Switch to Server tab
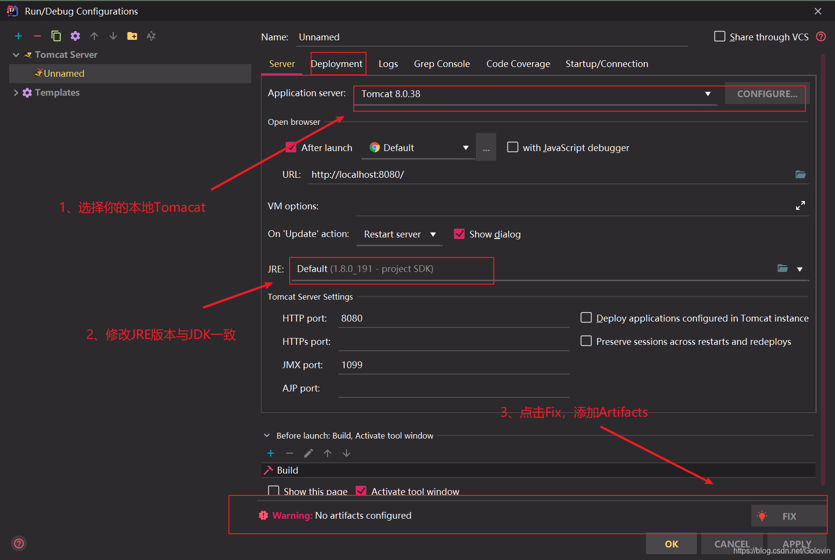 282,64
